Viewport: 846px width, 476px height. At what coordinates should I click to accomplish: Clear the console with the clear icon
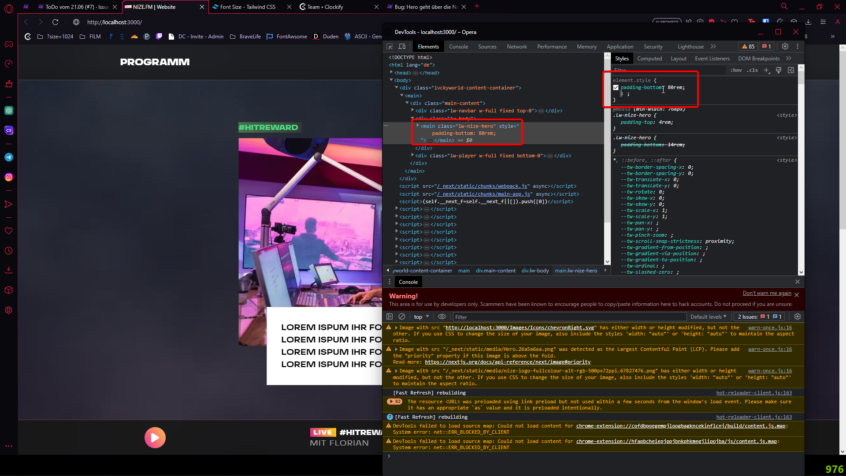(402, 316)
